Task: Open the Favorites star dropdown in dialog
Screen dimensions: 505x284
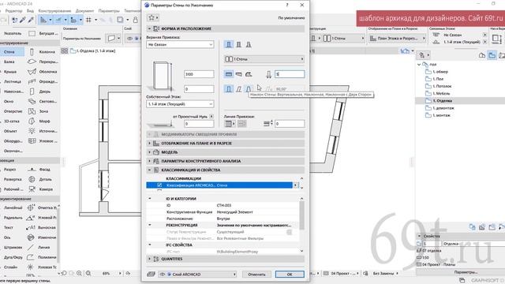Action: click(152, 17)
